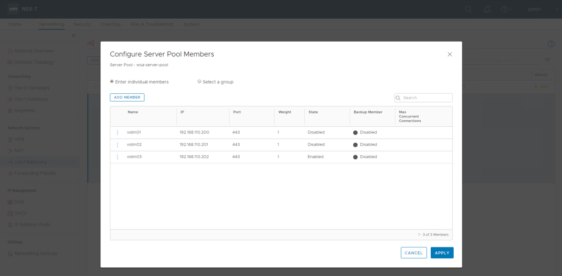
Task: Open the notifications bell icon
Action: (x=486, y=9)
